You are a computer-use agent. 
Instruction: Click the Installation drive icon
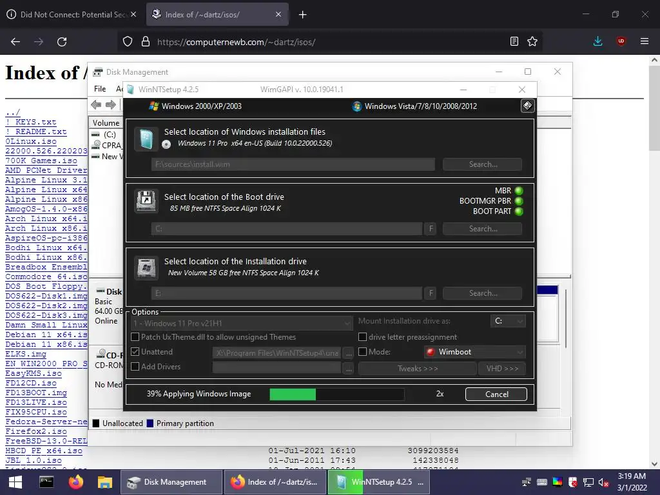pyautogui.click(x=146, y=267)
